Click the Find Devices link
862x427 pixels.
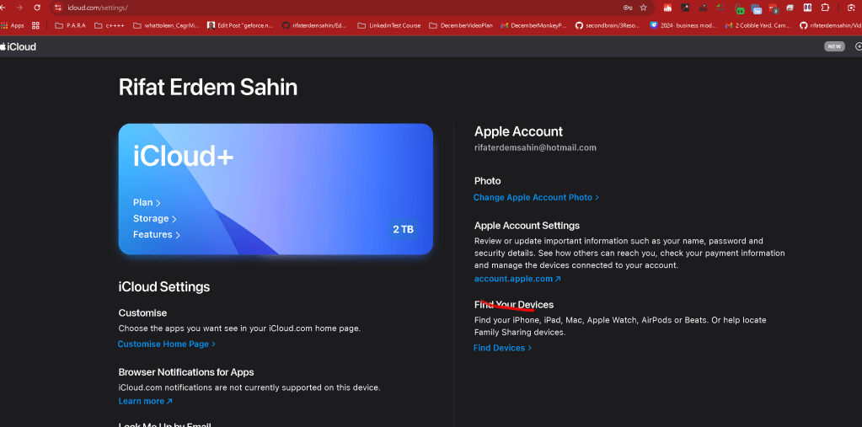coord(502,348)
